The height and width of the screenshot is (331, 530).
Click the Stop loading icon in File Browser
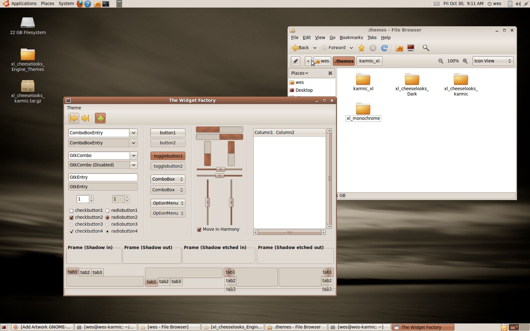[373, 48]
